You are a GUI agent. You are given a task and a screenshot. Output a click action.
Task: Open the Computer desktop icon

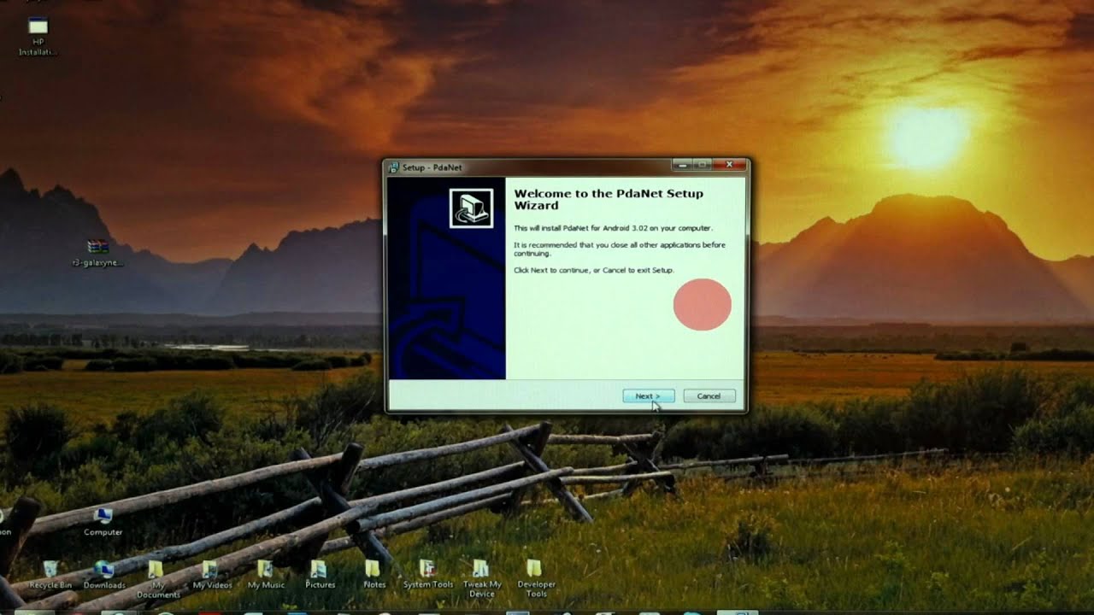(x=103, y=522)
